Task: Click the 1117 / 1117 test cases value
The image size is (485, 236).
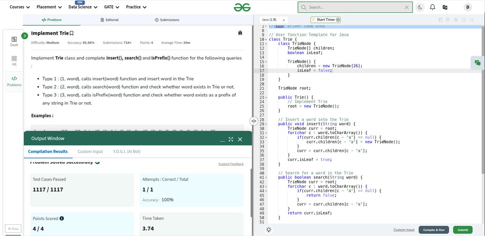Action: click(48, 190)
